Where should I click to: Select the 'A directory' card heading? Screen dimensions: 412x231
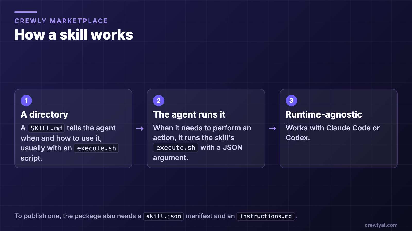point(45,114)
